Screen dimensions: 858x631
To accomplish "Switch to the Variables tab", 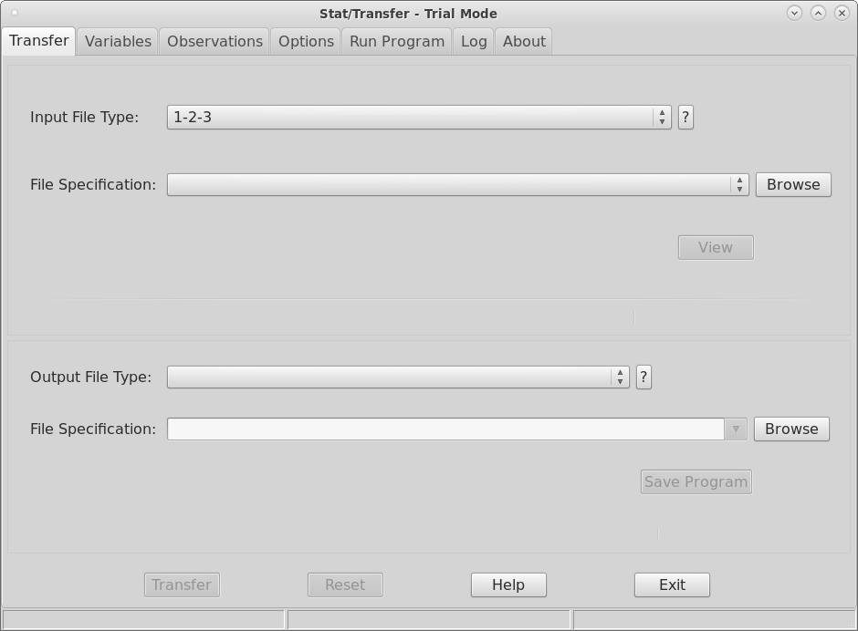I will (x=118, y=41).
